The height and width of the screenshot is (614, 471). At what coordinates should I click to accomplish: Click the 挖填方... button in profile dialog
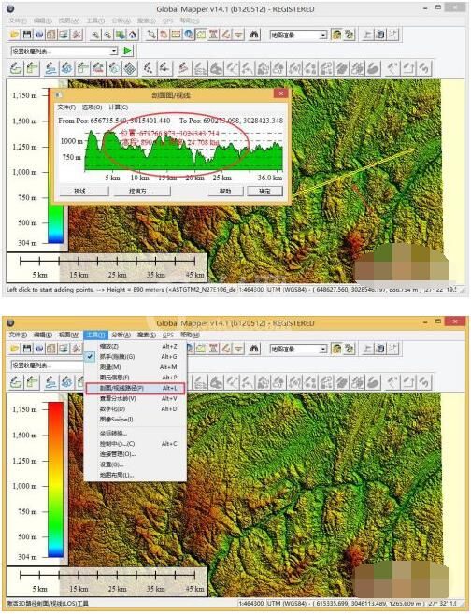click(x=142, y=191)
